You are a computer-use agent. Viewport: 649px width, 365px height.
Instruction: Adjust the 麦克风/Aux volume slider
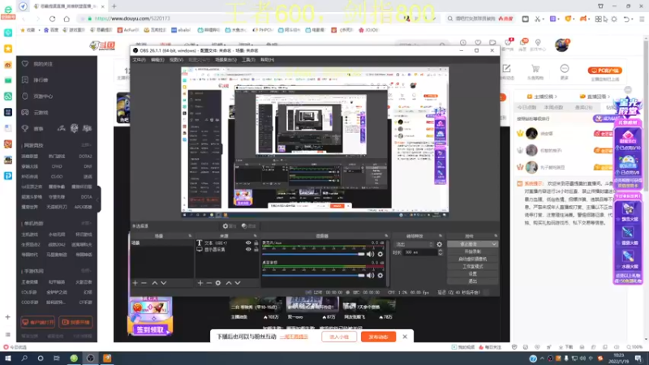(x=313, y=254)
